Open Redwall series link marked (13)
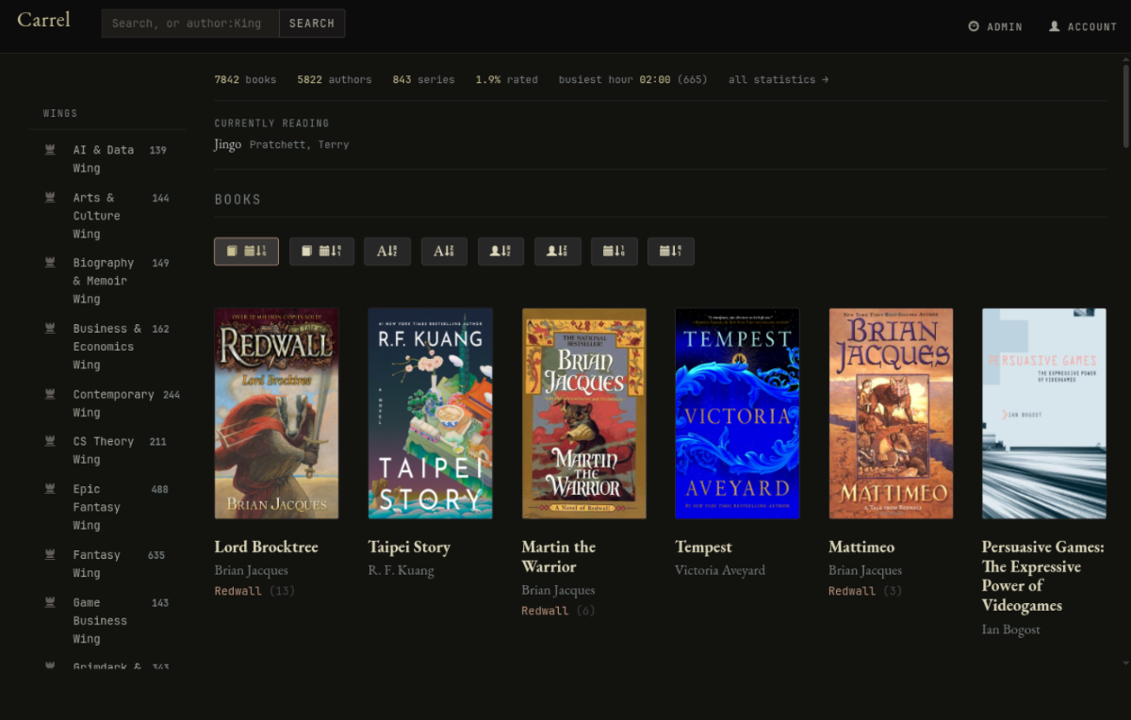 (x=238, y=591)
